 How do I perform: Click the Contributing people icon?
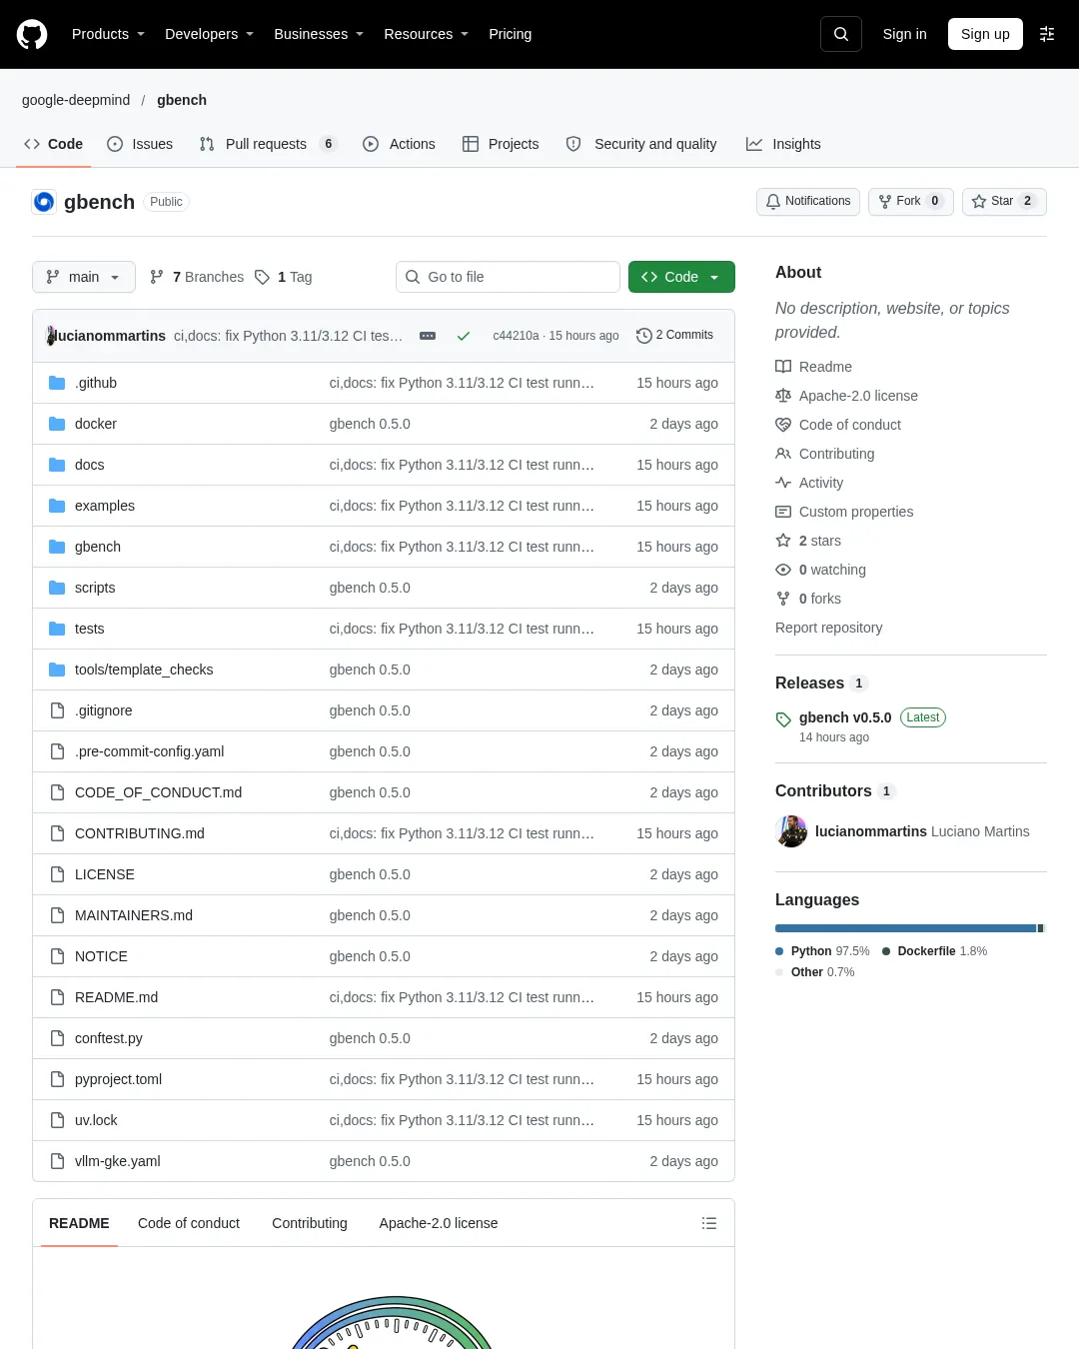click(783, 454)
